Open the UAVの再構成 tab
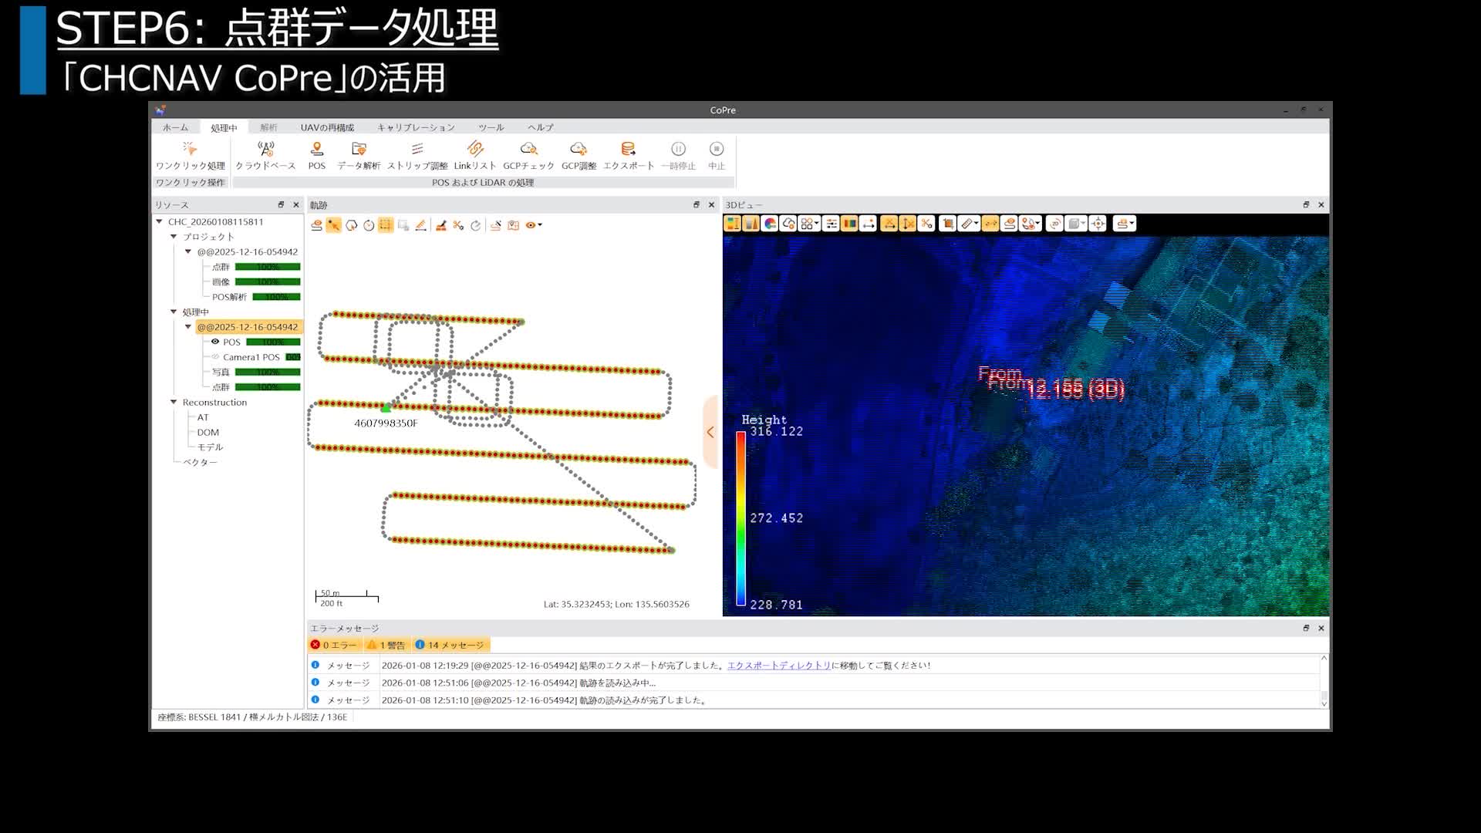1481x833 pixels. 327,127
